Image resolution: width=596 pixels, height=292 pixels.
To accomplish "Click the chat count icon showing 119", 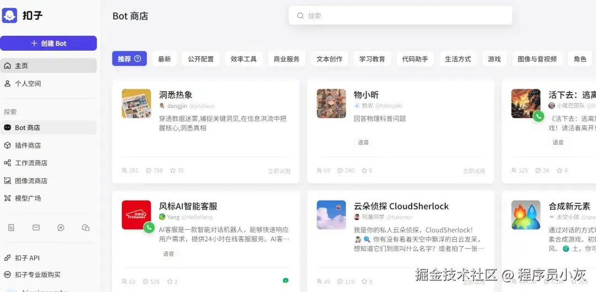I will coord(340,282).
